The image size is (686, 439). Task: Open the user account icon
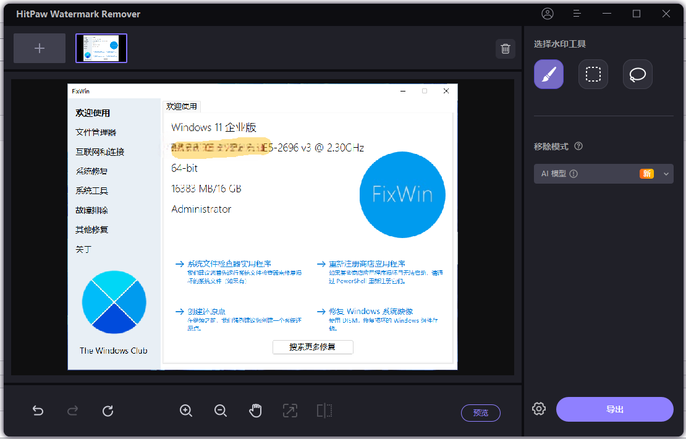548,14
